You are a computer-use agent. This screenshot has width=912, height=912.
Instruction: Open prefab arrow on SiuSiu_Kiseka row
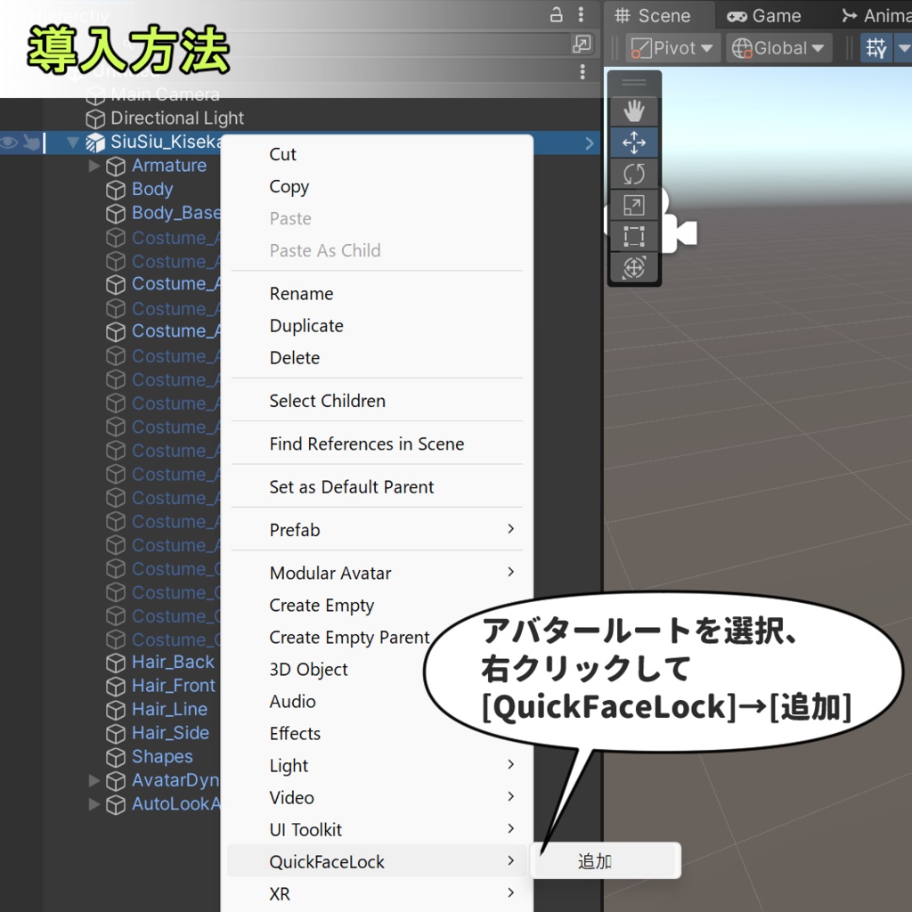click(x=590, y=143)
